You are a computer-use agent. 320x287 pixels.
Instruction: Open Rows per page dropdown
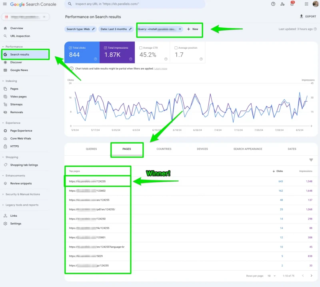(x=272, y=275)
